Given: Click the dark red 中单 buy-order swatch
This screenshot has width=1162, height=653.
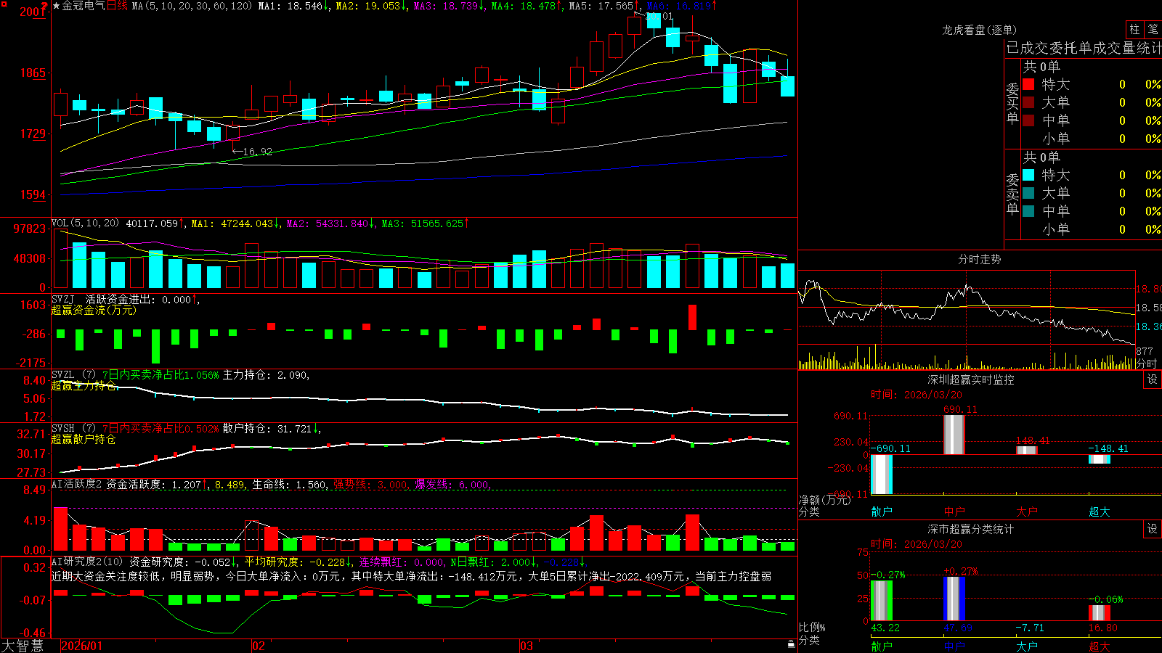Looking at the screenshot, I should [x=1028, y=120].
